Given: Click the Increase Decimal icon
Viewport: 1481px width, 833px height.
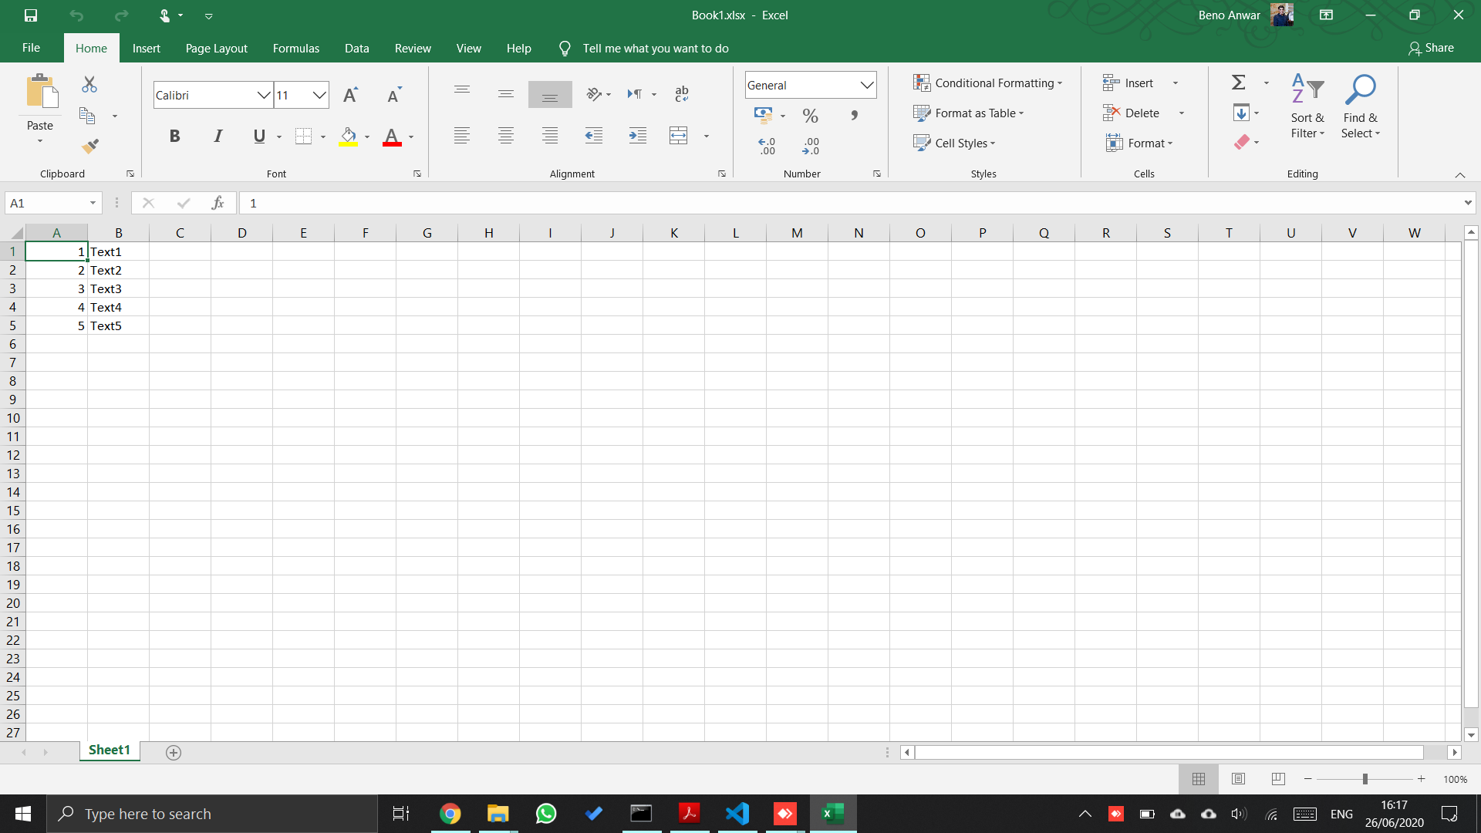Looking at the screenshot, I should 767,145.
